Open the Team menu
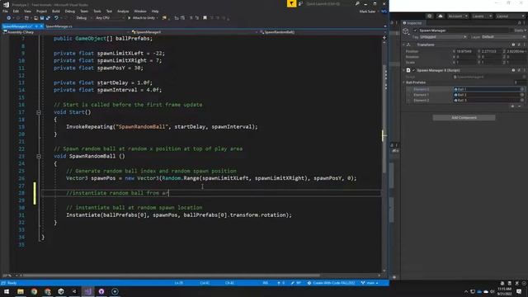528x297 pixels. [84, 11]
